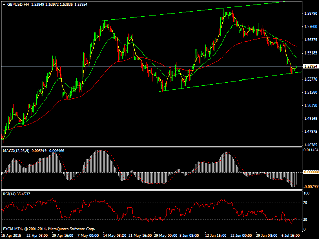This screenshot has height=239, width=319.
Task: Select the 1.46785 price scale value
Action: coord(311,145)
